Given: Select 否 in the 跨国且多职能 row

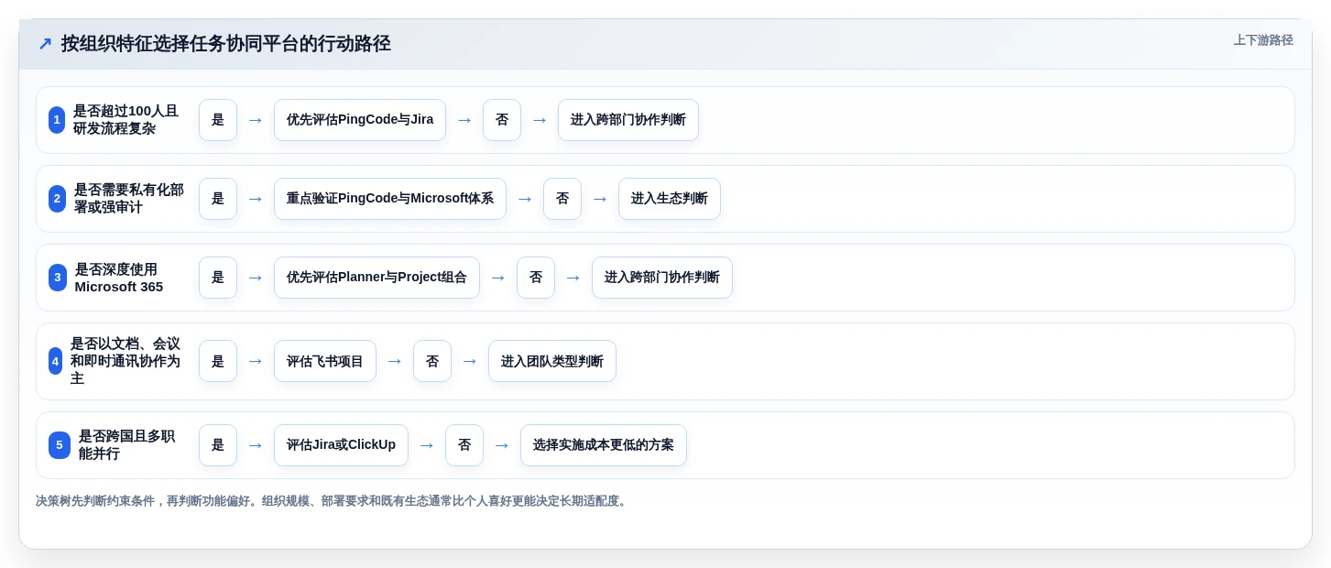Looking at the screenshot, I should click(x=464, y=445).
